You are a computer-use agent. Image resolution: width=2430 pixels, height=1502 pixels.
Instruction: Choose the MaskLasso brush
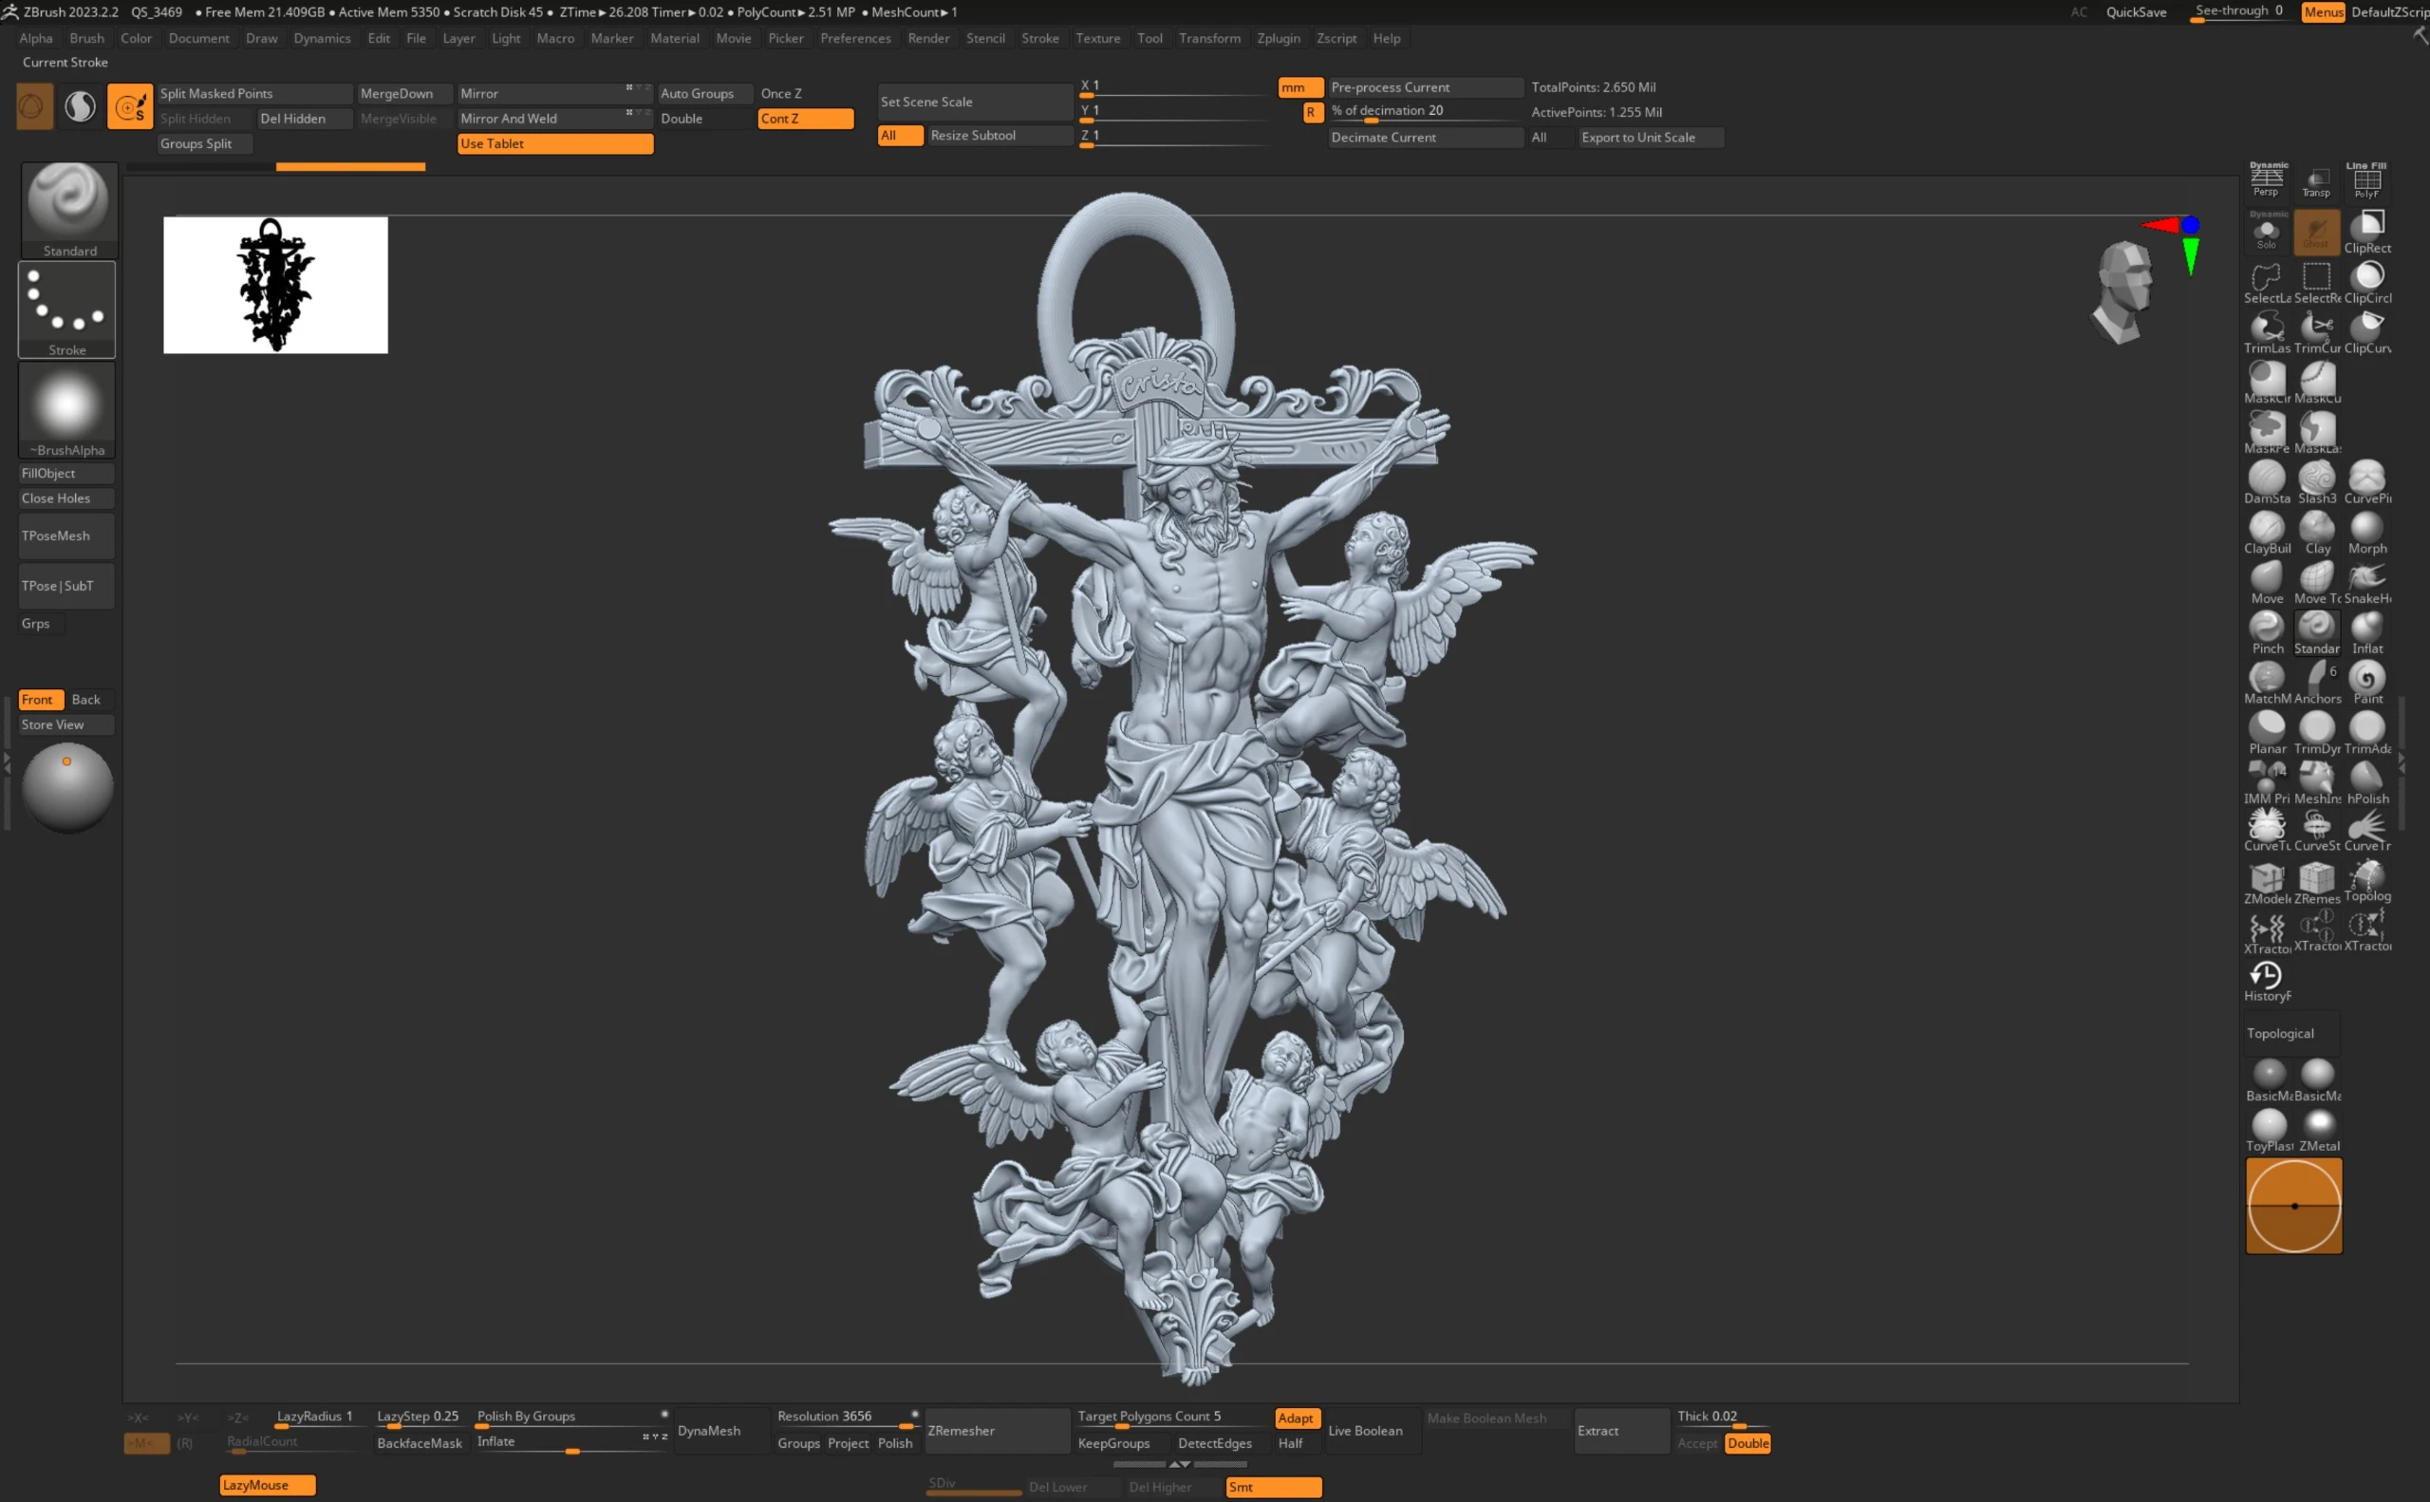coord(2317,432)
